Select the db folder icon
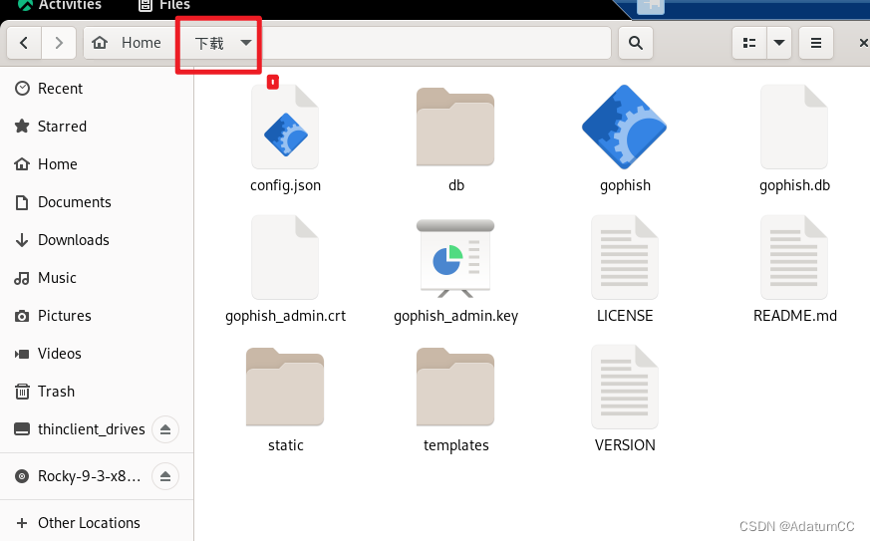Screen dimensions: 870x541 tap(455, 127)
